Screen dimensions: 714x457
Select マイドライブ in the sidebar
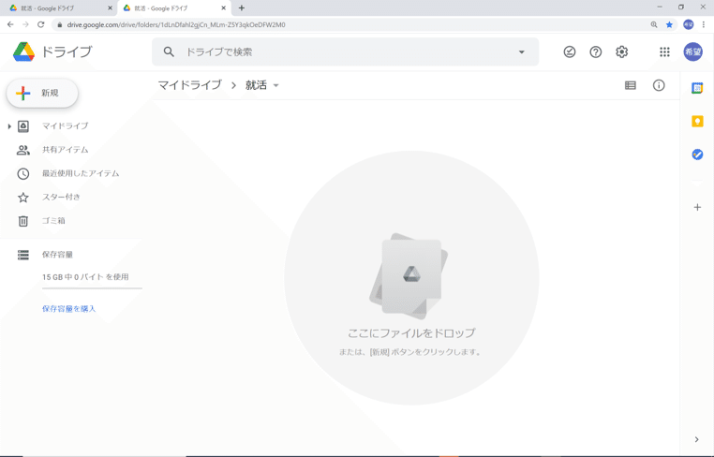pyautogui.click(x=65, y=126)
